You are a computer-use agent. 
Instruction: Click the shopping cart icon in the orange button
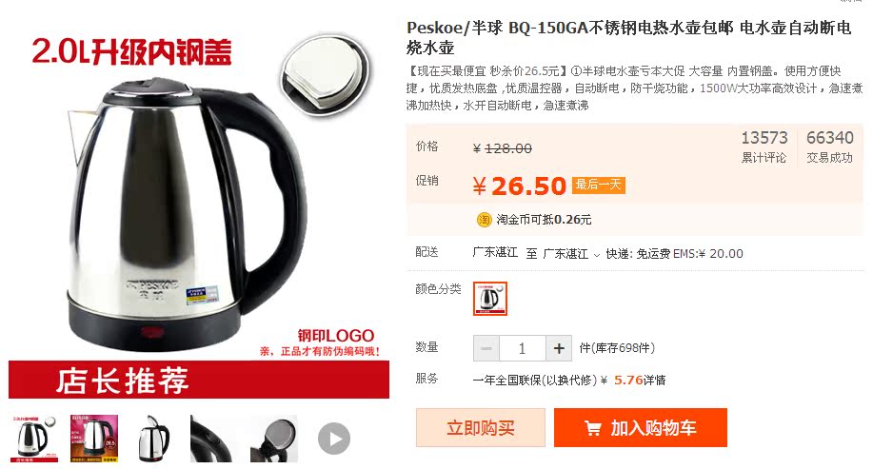593,428
